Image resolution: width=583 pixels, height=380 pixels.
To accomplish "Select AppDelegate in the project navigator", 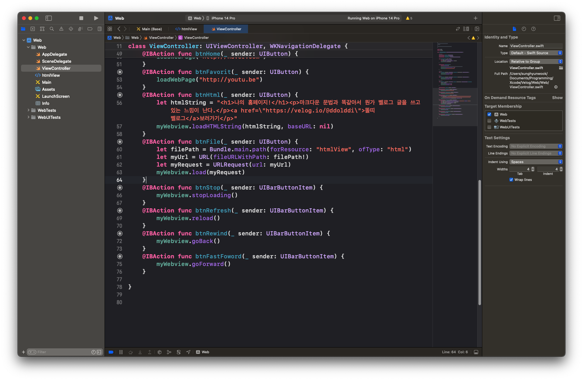I will (55, 54).
